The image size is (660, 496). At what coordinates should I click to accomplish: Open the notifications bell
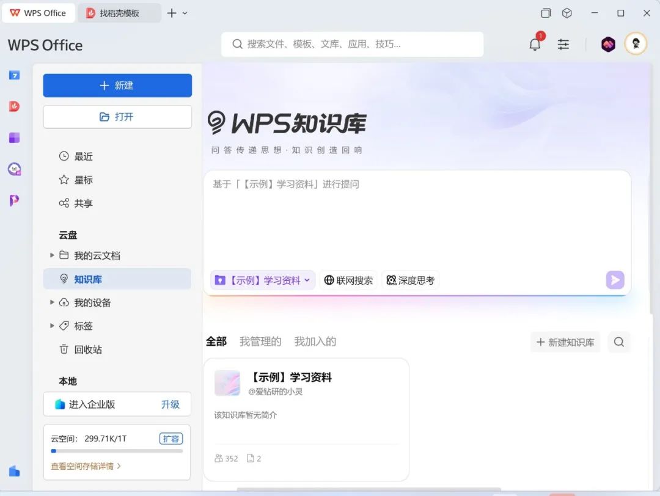pos(535,44)
